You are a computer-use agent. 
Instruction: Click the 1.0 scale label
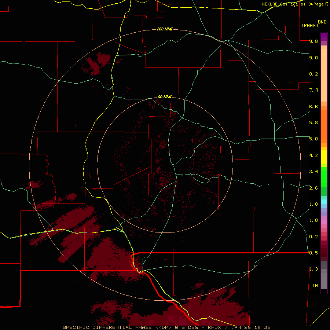coord(313,220)
